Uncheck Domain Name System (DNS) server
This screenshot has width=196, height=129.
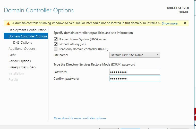pyautogui.click(x=56, y=39)
